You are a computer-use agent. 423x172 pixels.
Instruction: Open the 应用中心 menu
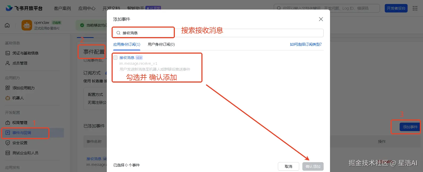[x=87, y=8]
